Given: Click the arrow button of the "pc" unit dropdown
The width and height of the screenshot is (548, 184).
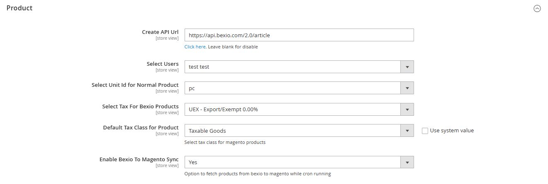Looking at the screenshot, I should click(x=407, y=88).
